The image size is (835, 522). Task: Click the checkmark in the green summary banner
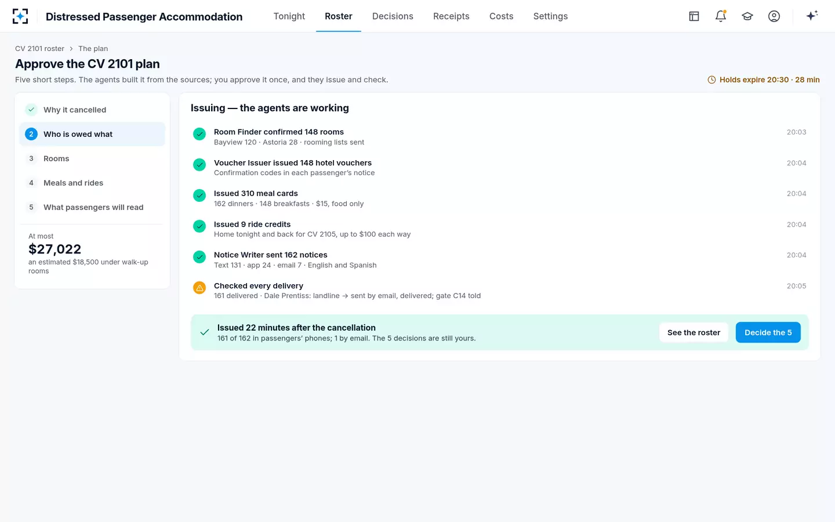(x=205, y=332)
